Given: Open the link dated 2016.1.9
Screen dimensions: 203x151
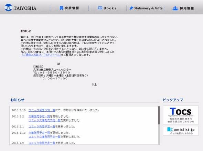Looking at the screenshot, I should point(42,143).
